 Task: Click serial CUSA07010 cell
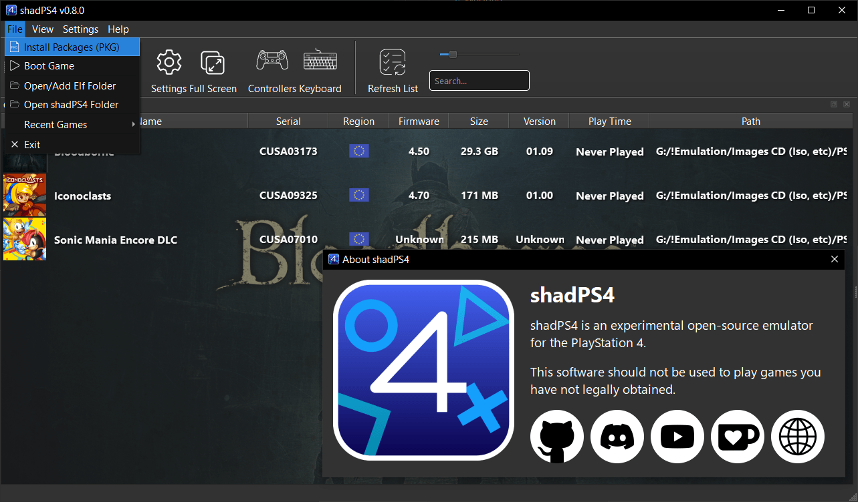[288, 239]
